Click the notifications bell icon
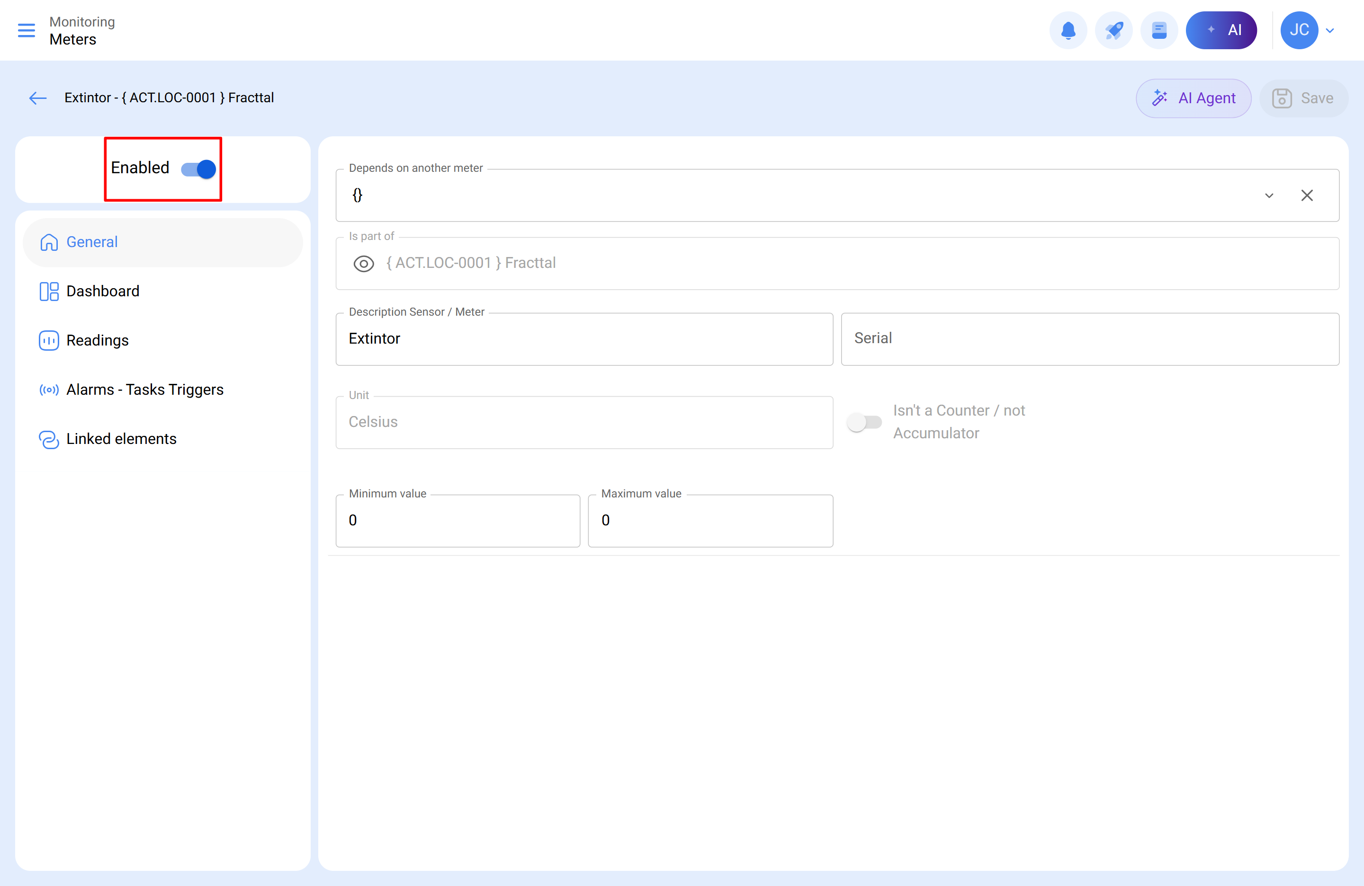 [x=1068, y=30]
